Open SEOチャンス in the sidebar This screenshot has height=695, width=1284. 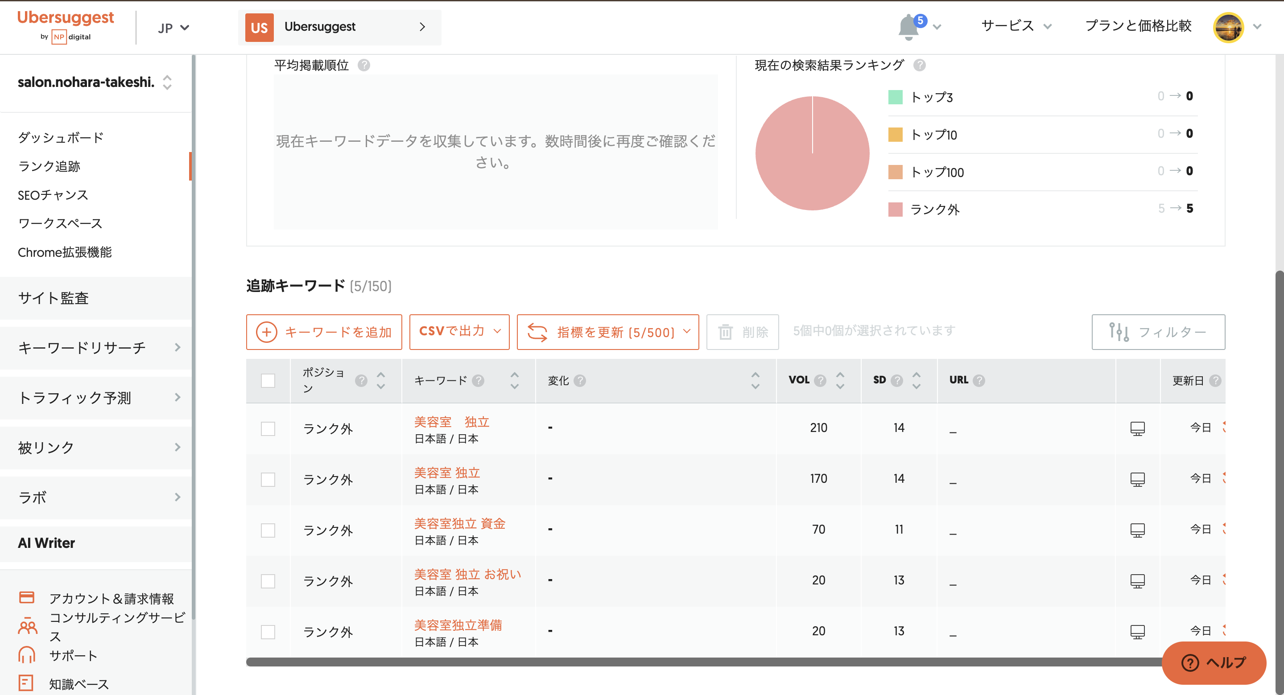tap(53, 195)
